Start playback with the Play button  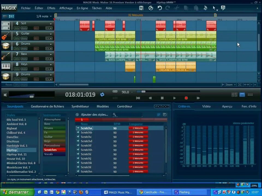(x=174, y=98)
